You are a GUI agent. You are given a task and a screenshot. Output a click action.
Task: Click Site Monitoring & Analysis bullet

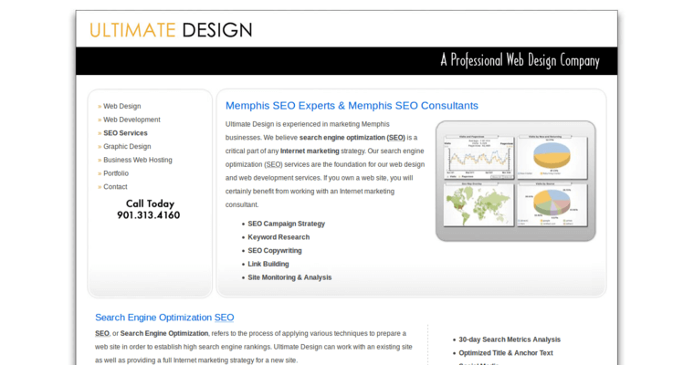pyautogui.click(x=289, y=277)
